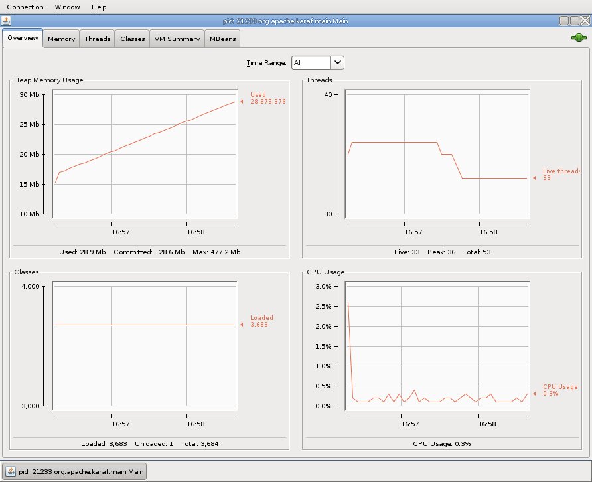This screenshot has height=482, width=592.
Task: Close the internal karaf connection window
Action: pyautogui.click(x=585, y=21)
